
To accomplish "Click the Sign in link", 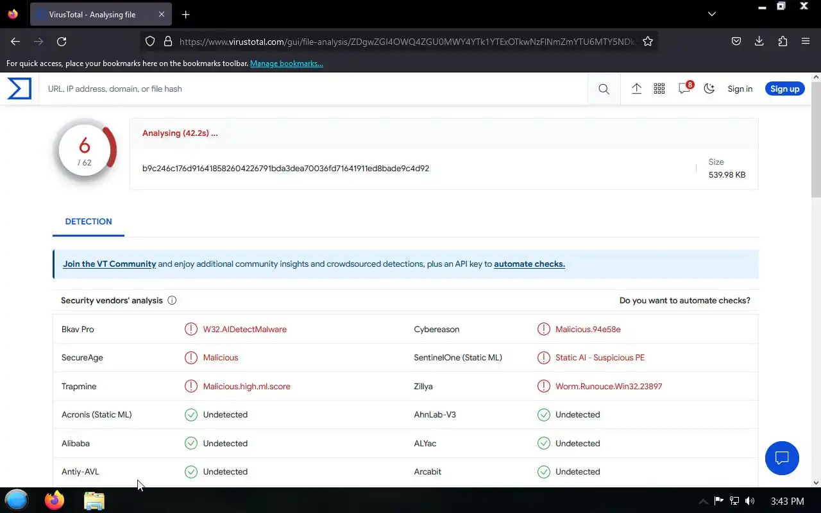I will click(x=740, y=89).
